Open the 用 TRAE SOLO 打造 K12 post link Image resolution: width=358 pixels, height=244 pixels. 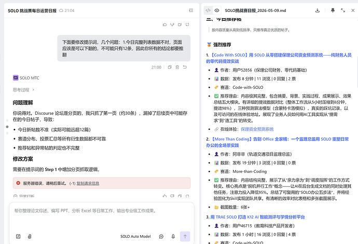click(x=257, y=217)
